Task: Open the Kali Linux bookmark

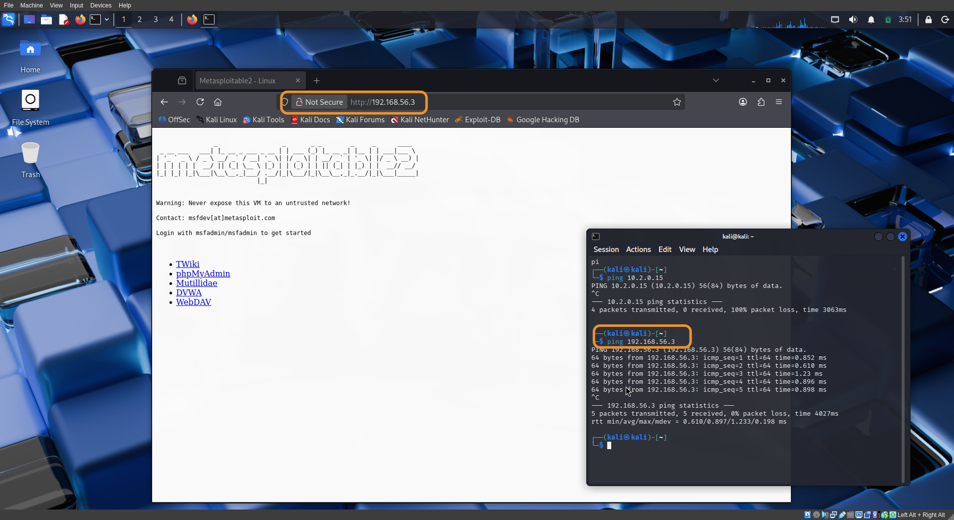Action: [217, 120]
